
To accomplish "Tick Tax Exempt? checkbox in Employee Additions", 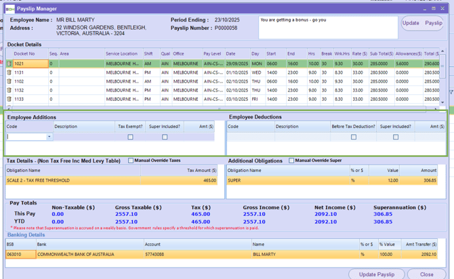I will coord(131,137).
